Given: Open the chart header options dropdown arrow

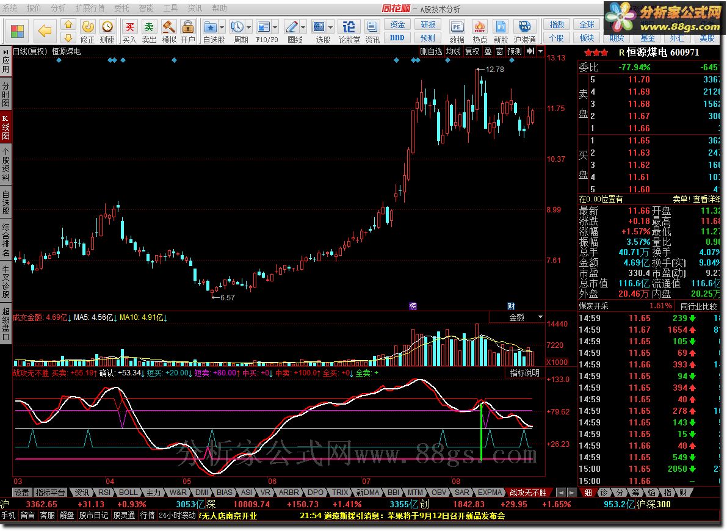Looking at the screenshot, I should pyautogui.click(x=541, y=51).
